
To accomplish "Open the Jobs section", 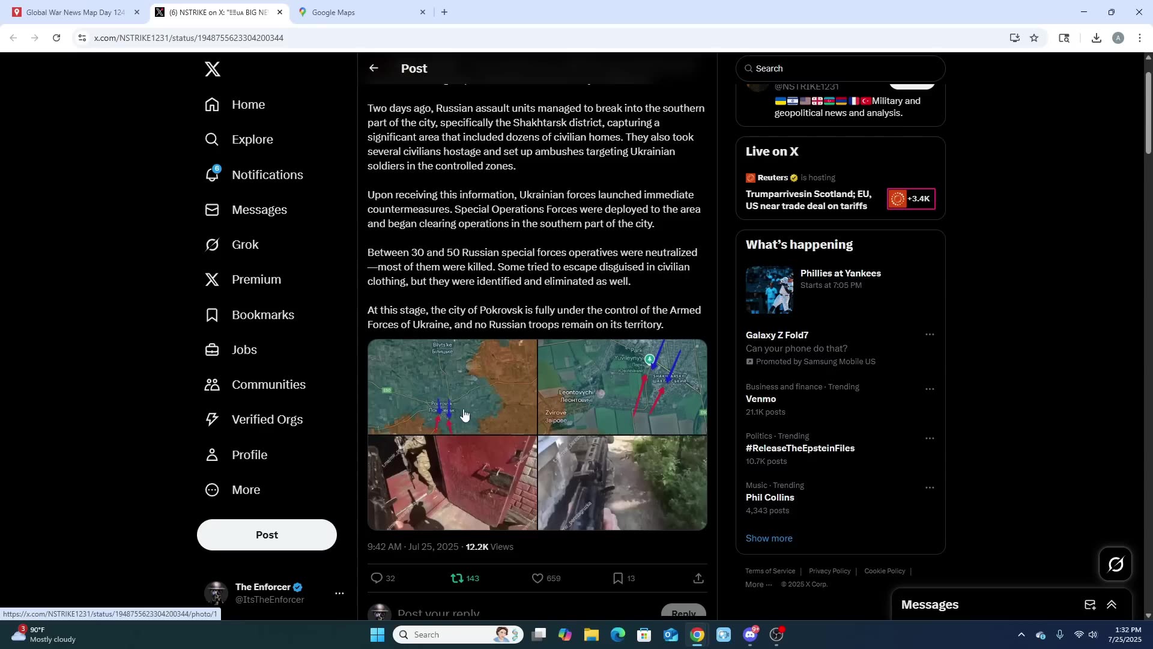I will tap(231, 350).
